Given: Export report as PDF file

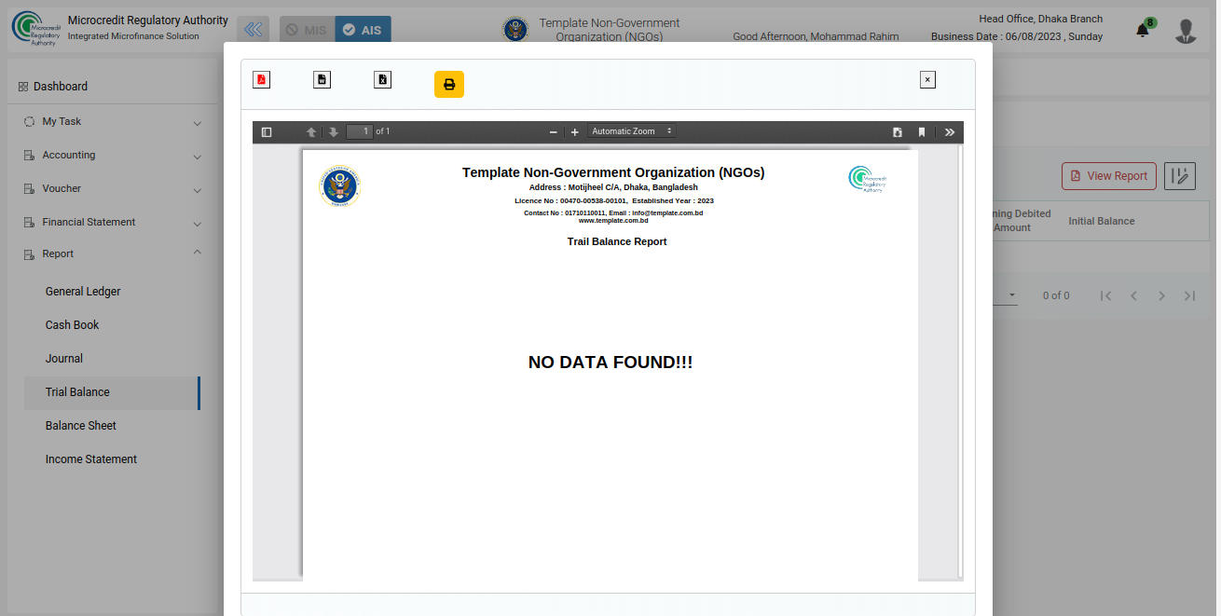Looking at the screenshot, I should (x=261, y=79).
